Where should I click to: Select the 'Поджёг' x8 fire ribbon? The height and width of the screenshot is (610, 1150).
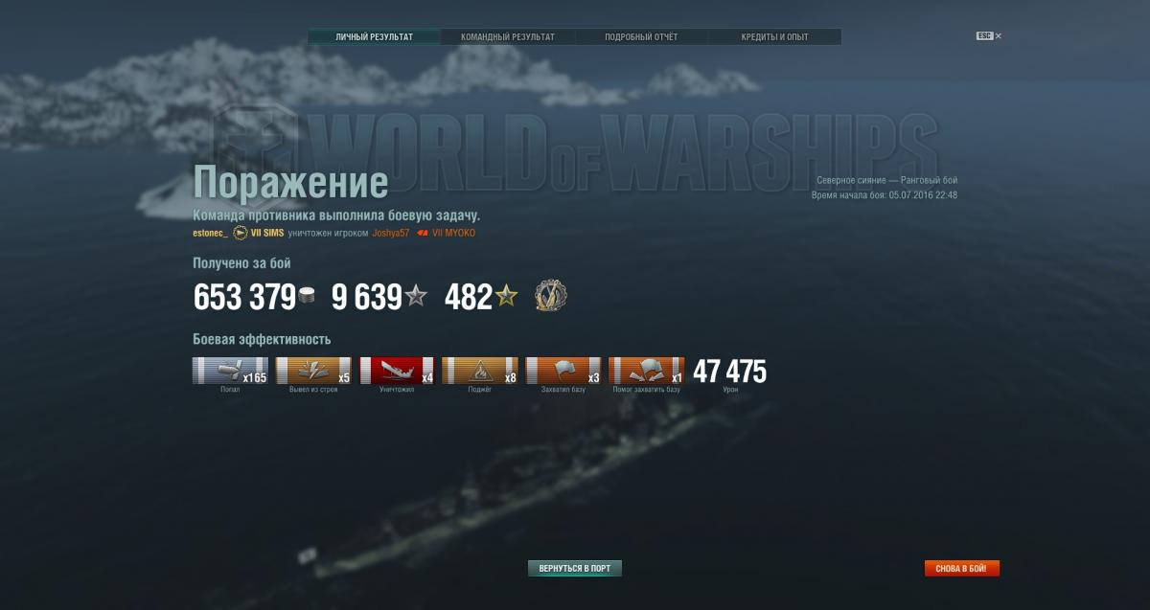[x=480, y=371]
